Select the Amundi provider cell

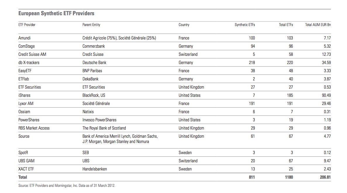pyautogui.click(x=24, y=38)
